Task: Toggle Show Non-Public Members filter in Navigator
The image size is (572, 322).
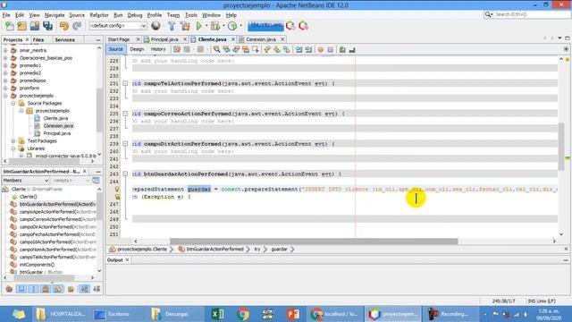Action: click(x=46, y=289)
